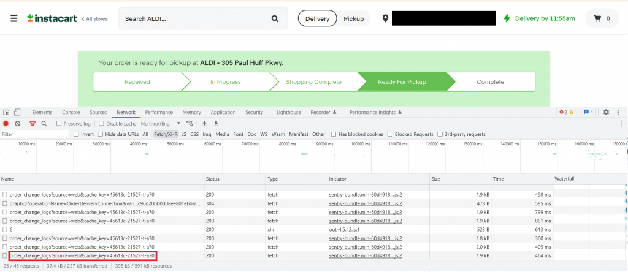The height and width of the screenshot is (272, 628).
Task: Switch to the Elements tab
Action: point(42,112)
